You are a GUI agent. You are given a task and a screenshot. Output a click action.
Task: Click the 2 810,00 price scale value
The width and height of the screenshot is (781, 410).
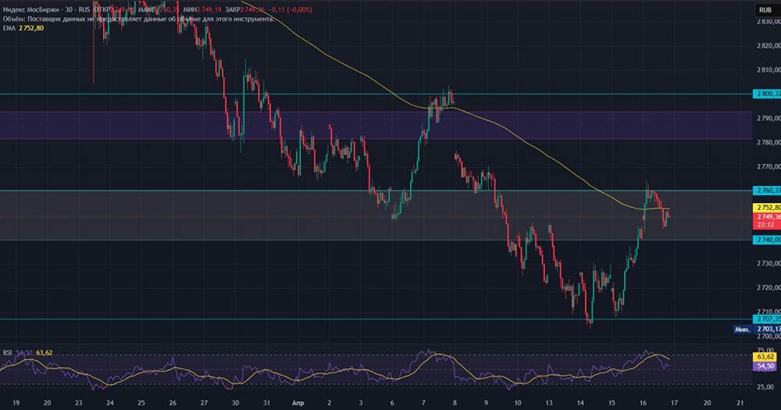coord(768,70)
